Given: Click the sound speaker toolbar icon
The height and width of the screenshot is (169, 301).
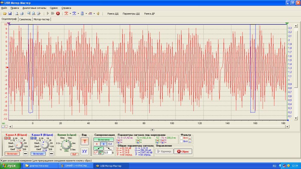Looking at the screenshot, I should click(98, 13).
